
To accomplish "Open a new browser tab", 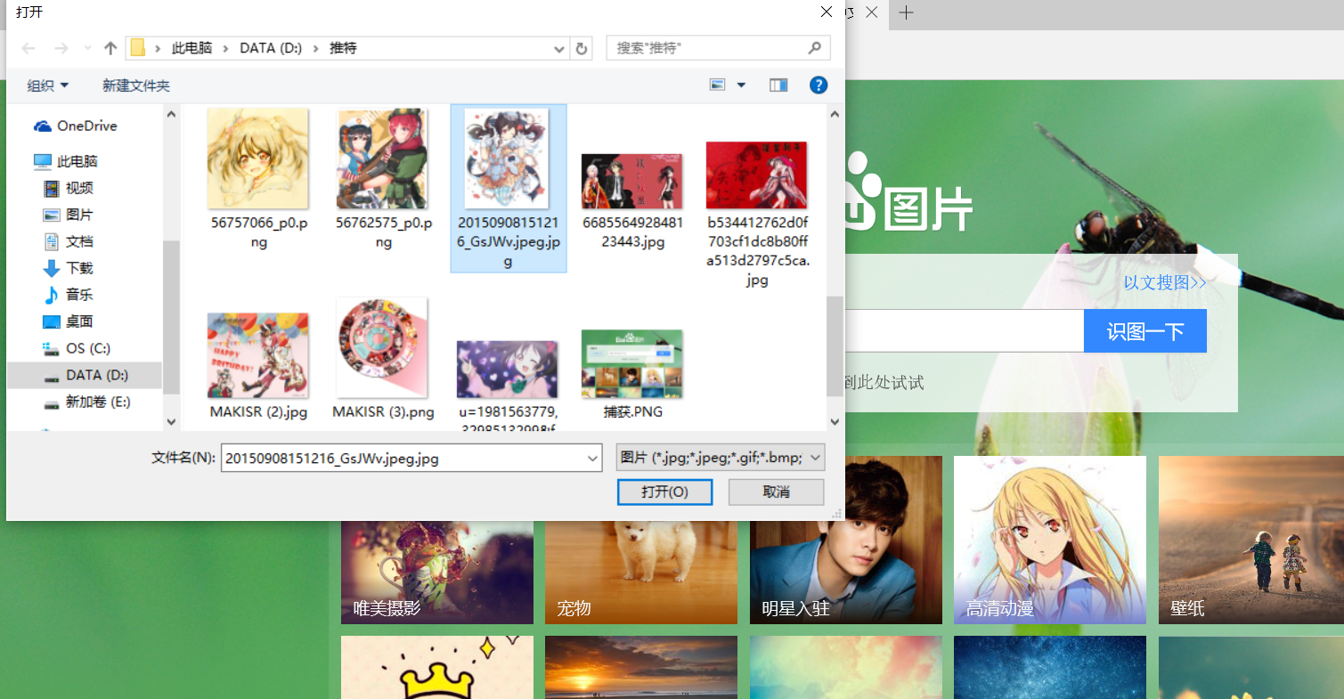I will tap(906, 13).
